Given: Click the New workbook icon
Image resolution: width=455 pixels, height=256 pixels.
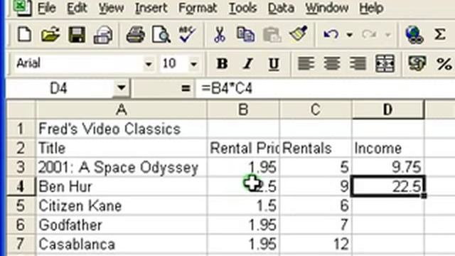Looking at the screenshot, I should tap(24, 35).
